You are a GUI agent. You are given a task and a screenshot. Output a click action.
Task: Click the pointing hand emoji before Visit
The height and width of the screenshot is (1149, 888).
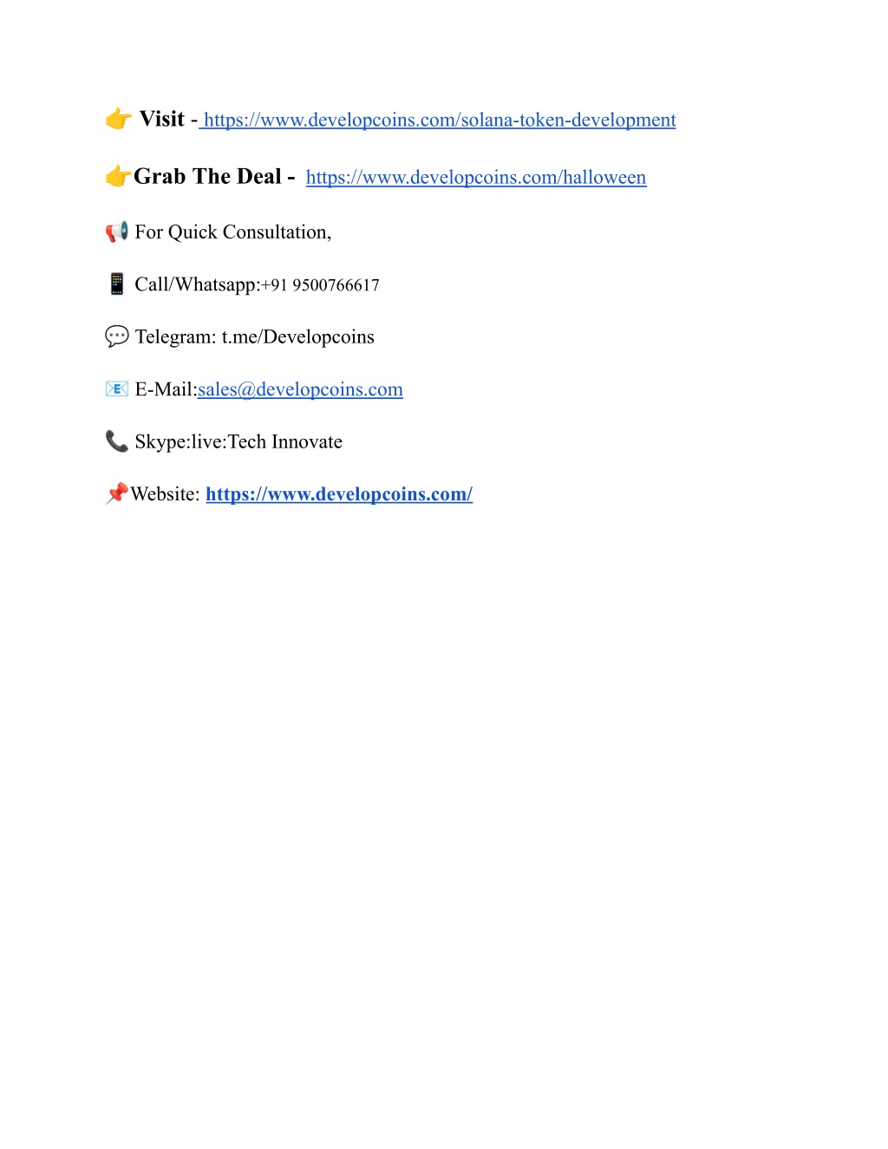tap(118, 119)
